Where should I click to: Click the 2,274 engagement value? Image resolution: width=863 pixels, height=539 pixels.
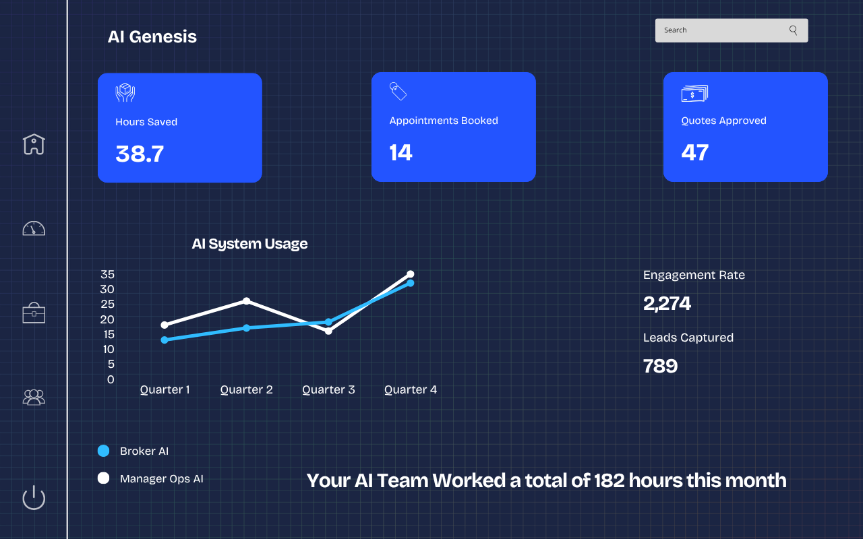pyautogui.click(x=667, y=303)
